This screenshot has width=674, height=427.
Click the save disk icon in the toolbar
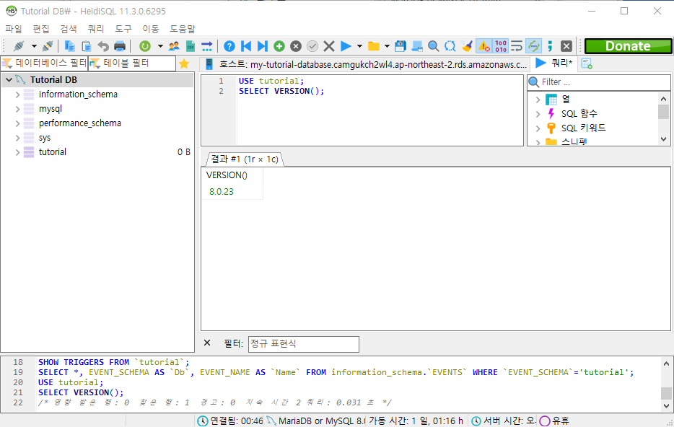[x=401, y=46]
